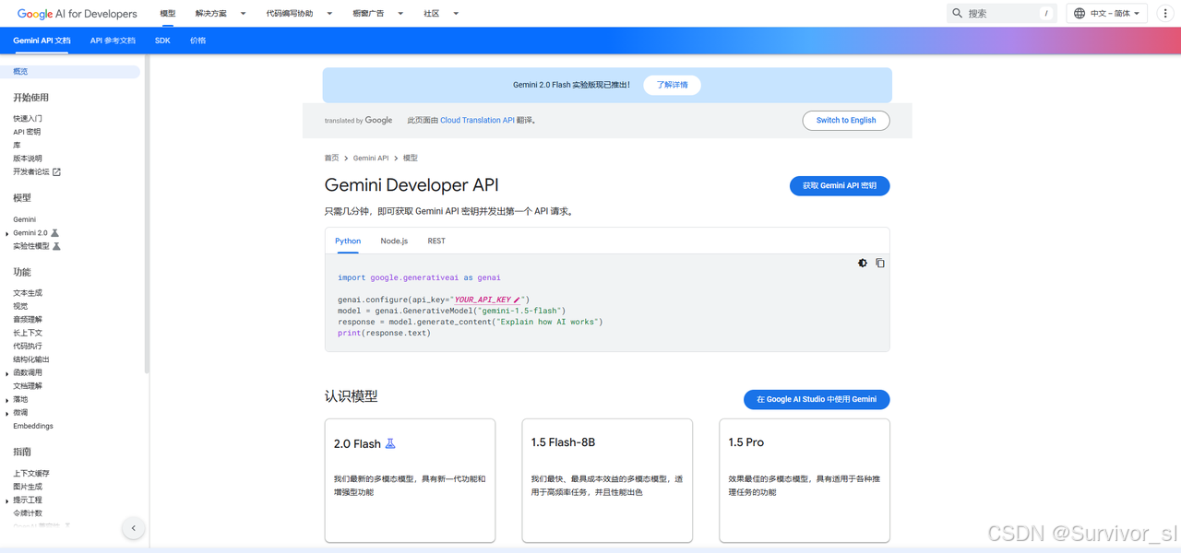
Task: Expand the 函数调用 sidebar item
Action: pos(7,373)
